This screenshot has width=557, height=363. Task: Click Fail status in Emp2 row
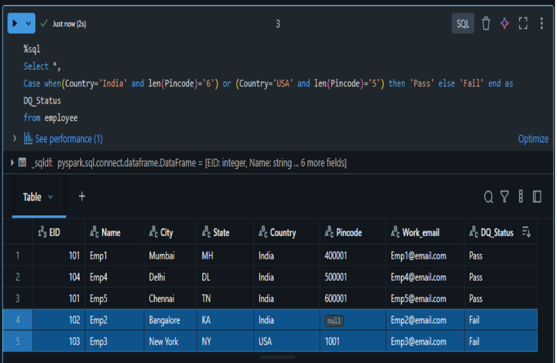pyautogui.click(x=501, y=320)
